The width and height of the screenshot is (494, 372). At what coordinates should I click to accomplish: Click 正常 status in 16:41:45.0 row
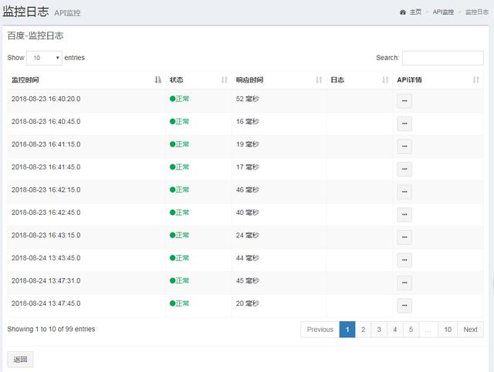coord(179,167)
